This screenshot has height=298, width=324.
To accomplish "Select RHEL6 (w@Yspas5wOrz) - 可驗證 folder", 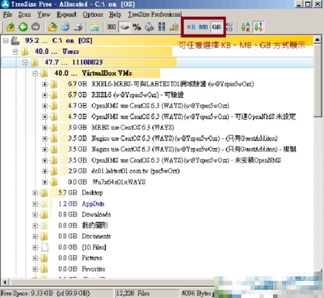I will pyautogui.click(x=138, y=95).
